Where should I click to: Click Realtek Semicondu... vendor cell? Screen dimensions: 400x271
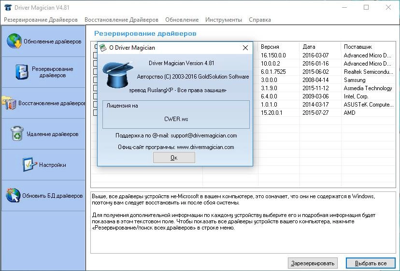pos(369,71)
